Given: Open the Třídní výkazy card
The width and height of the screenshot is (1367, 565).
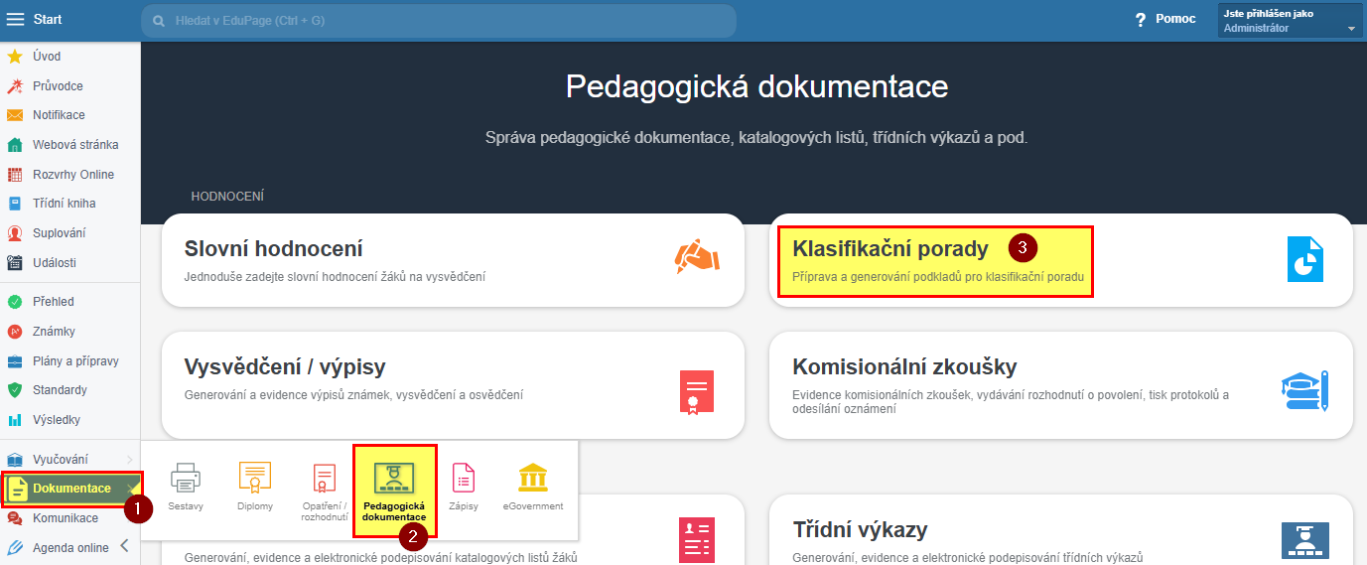Looking at the screenshot, I should (1061, 529).
